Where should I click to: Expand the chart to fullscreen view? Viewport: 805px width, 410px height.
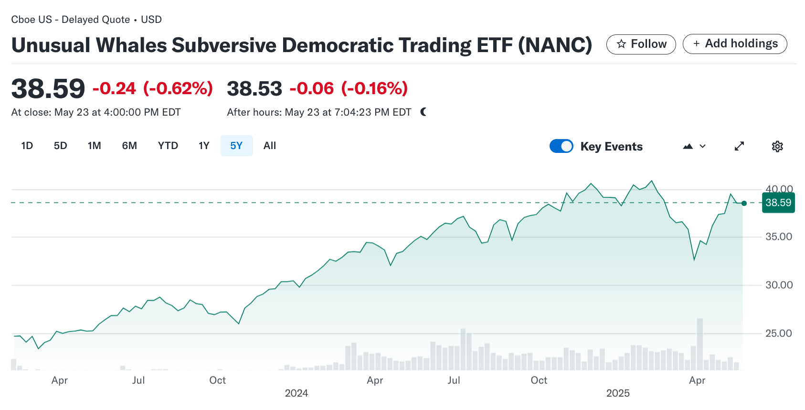pyautogui.click(x=739, y=146)
